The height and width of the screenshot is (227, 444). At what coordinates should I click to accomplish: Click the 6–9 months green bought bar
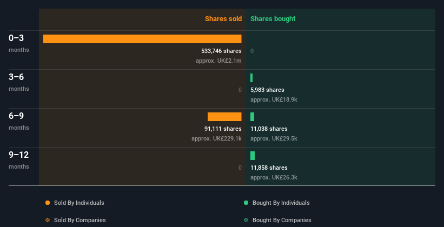253,117
